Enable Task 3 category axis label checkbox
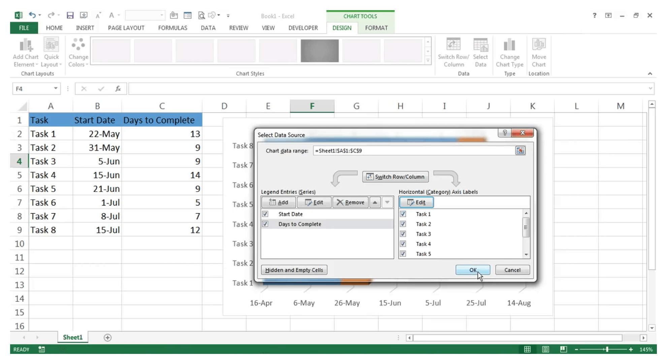667x364 pixels. 403,234
